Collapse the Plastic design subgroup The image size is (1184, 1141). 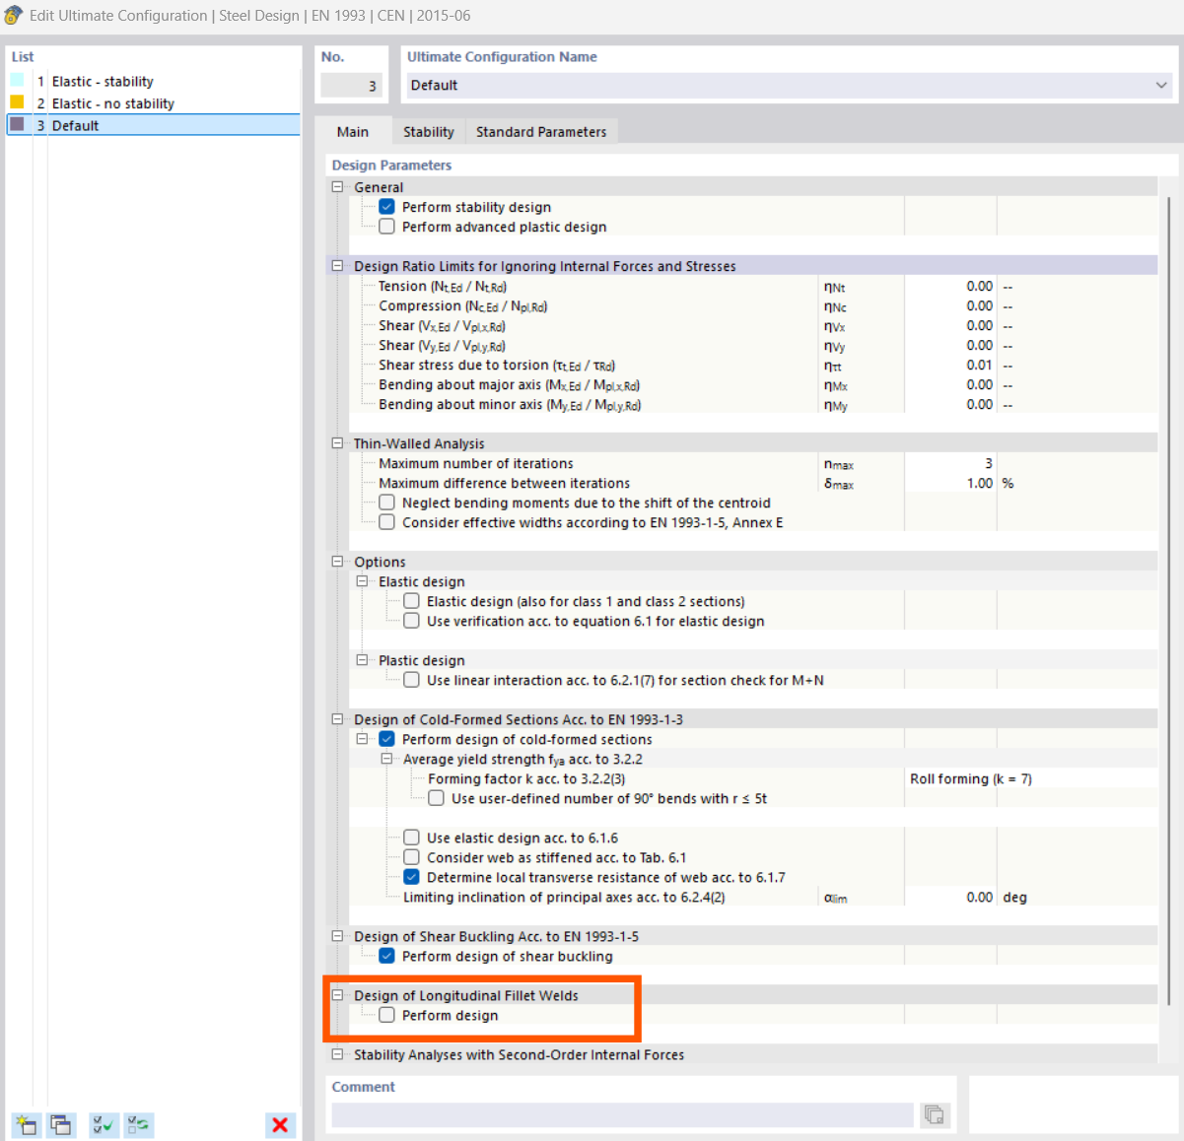362,660
